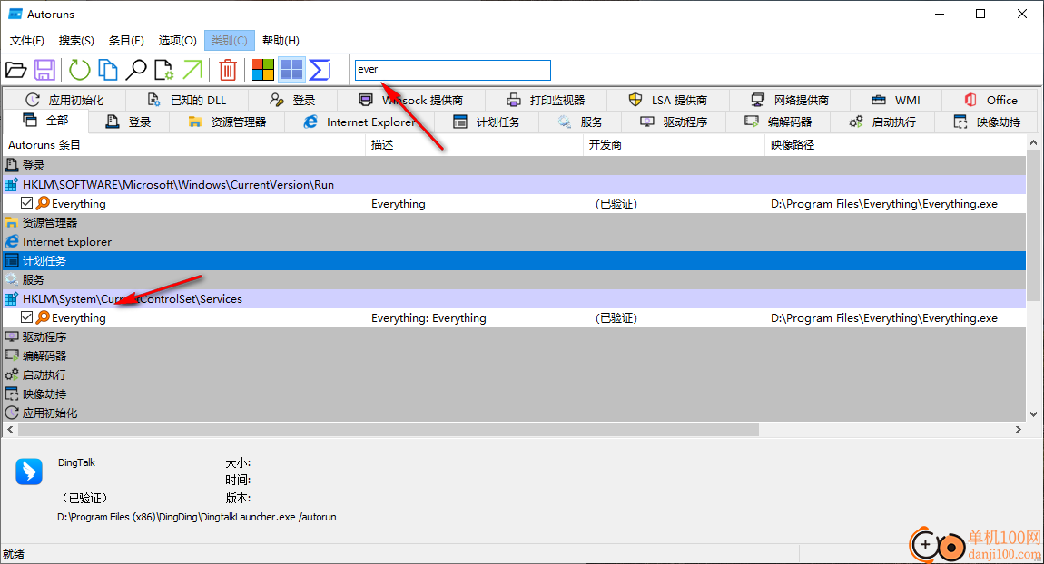
Task: Sort by Autoruns 条目 column header
Action: [x=183, y=144]
